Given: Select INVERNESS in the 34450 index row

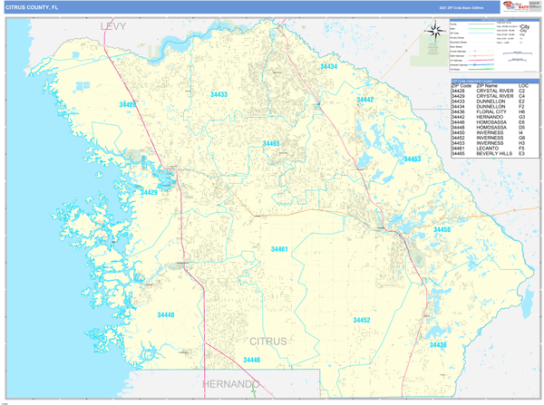Looking at the screenshot, I should [x=490, y=132].
